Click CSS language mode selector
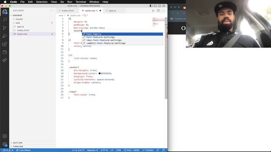Viewport: 271px width, 152px height. 119,150
